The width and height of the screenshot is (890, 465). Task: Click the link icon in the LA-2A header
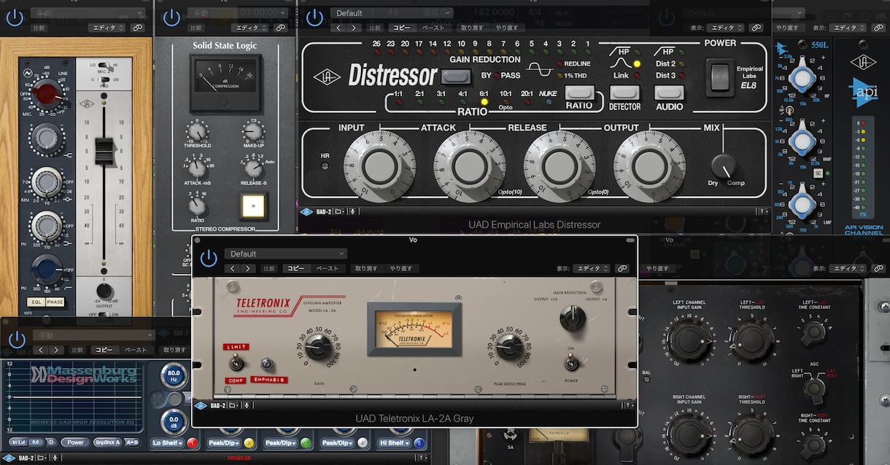622,268
